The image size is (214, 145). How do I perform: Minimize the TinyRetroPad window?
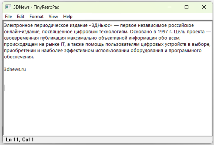(x=169, y=7)
